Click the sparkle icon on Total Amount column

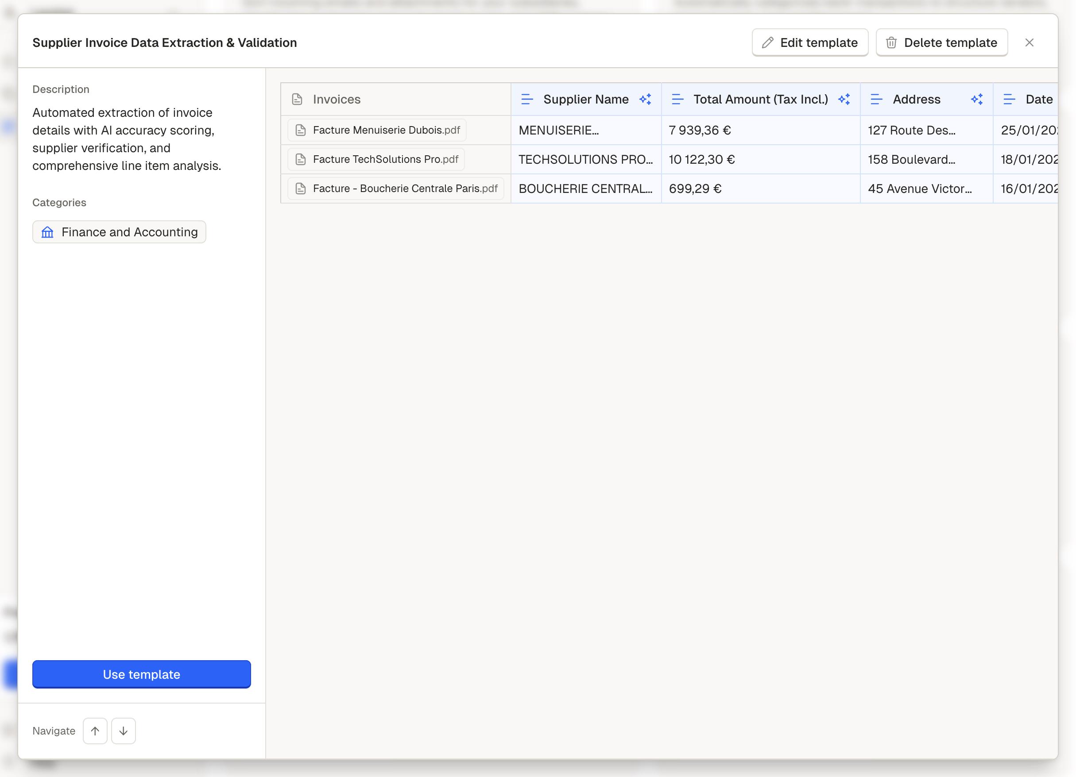pos(844,99)
